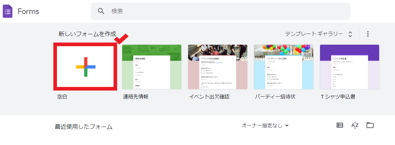The width and height of the screenshot is (395, 145).
Task: Open the AZ sort options icon
Action: point(355,125)
